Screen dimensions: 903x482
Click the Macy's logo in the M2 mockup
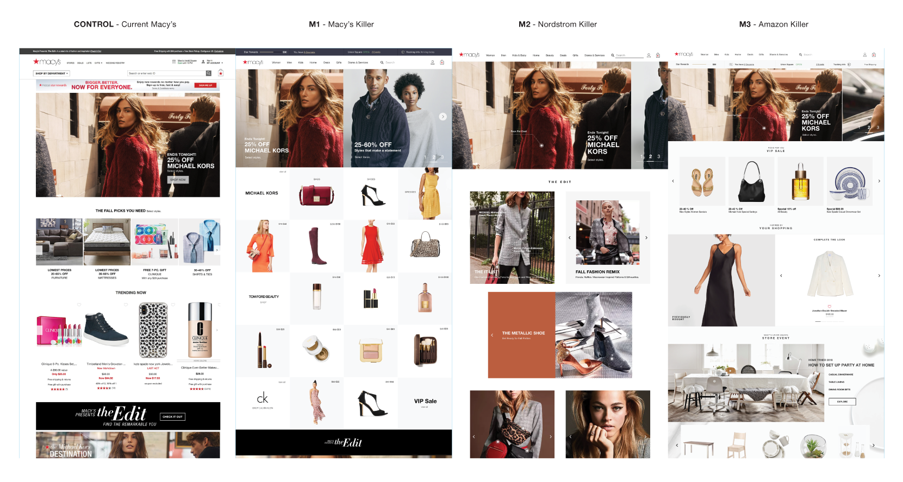coord(469,55)
